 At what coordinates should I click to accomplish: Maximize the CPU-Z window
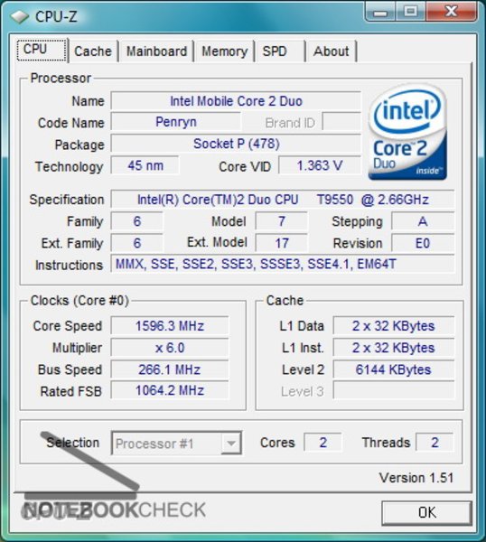(411, 12)
